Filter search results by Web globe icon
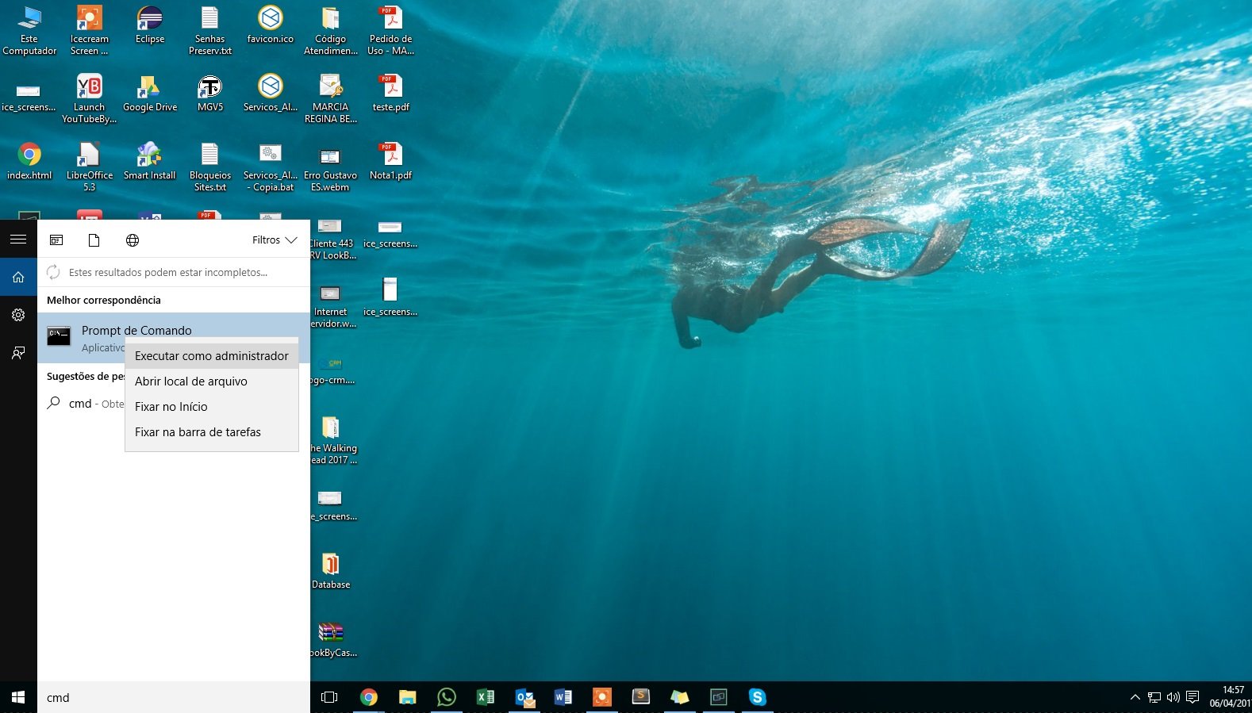 [132, 240]
